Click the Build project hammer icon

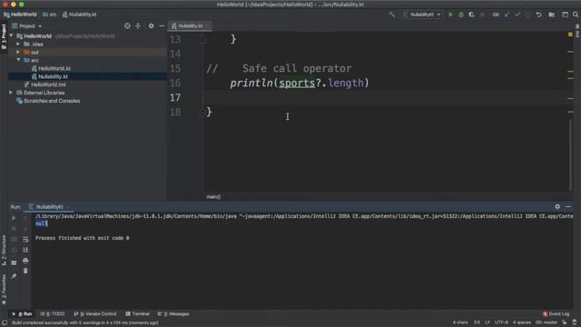391,15
